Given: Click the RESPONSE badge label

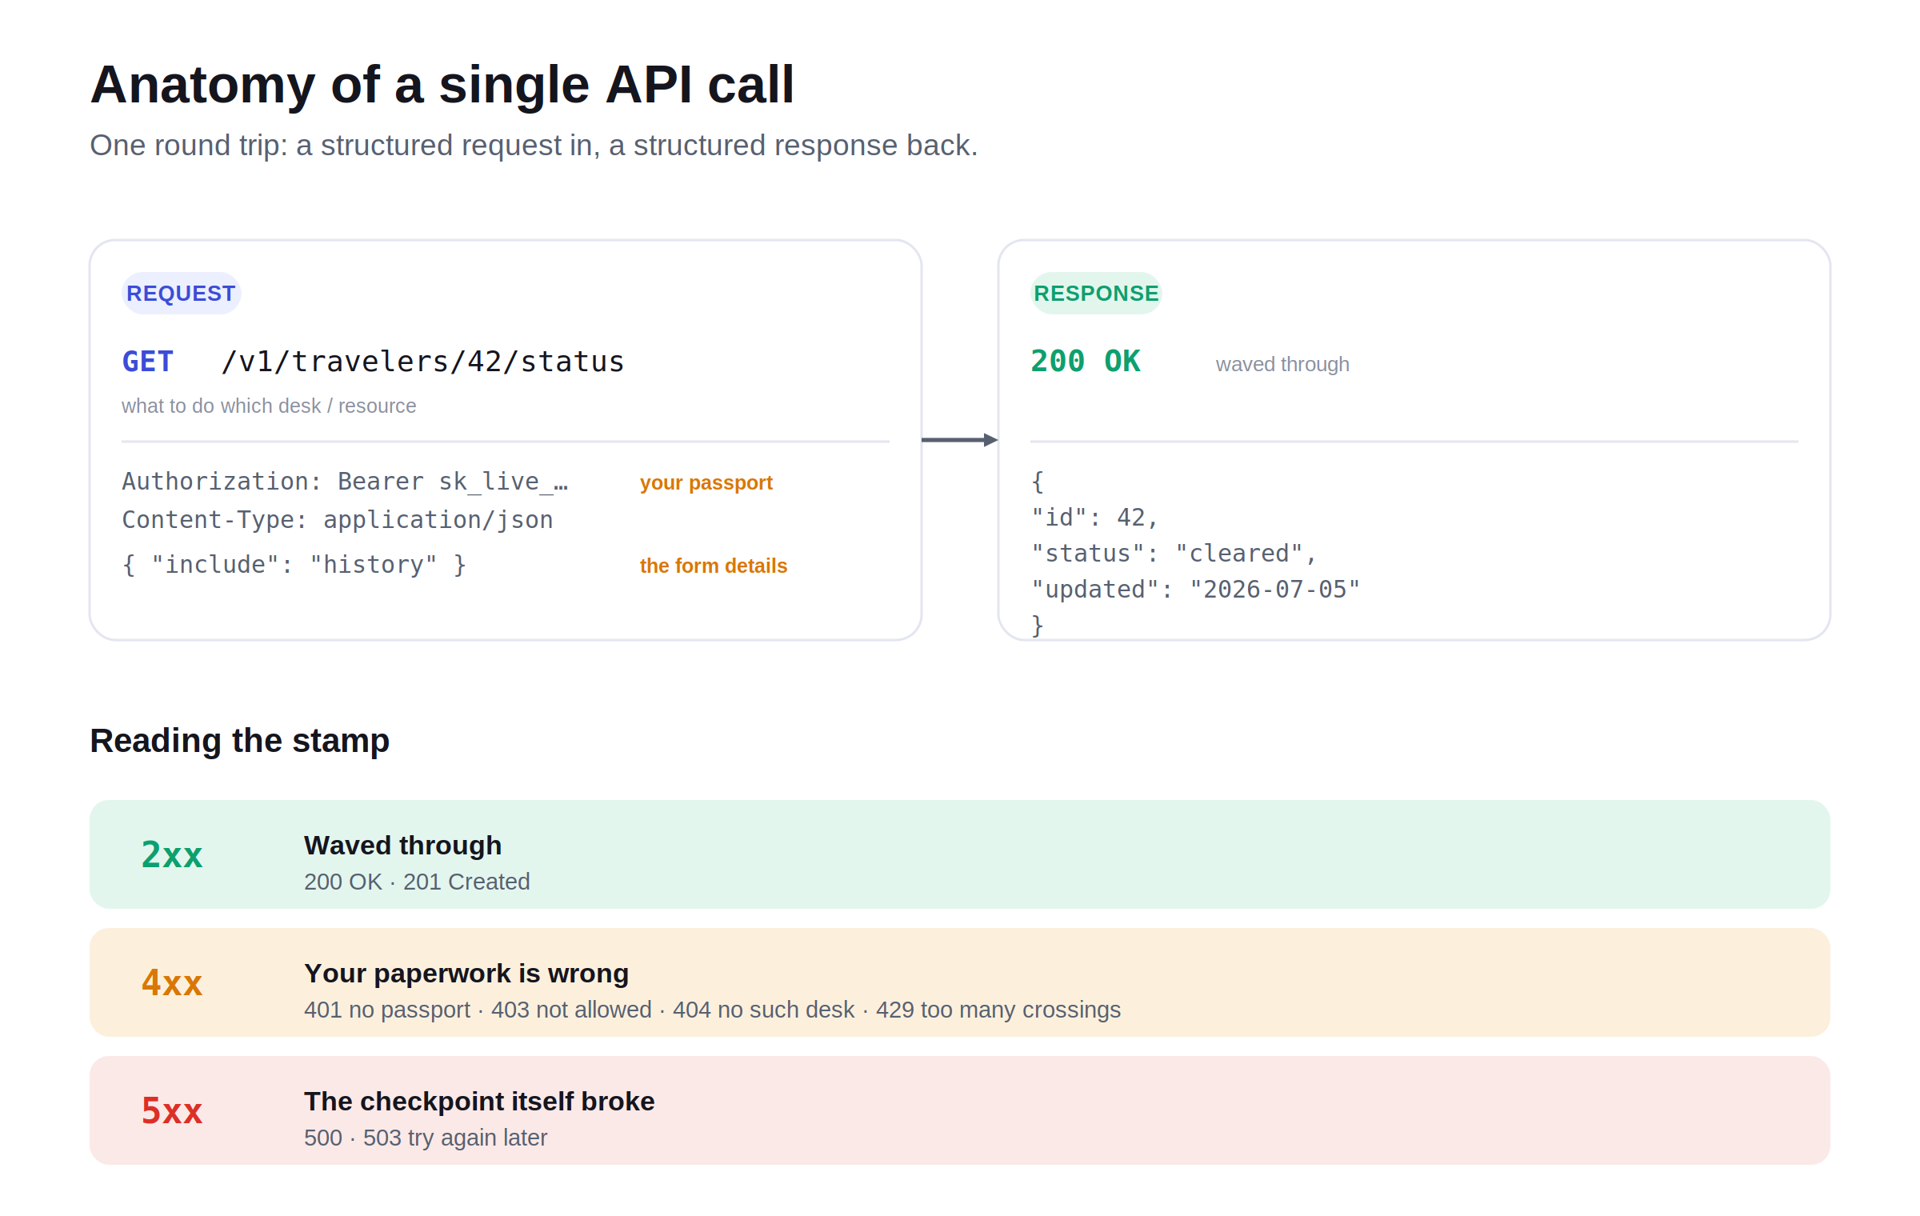Looking at the screenshot, I should point(1095,294).
